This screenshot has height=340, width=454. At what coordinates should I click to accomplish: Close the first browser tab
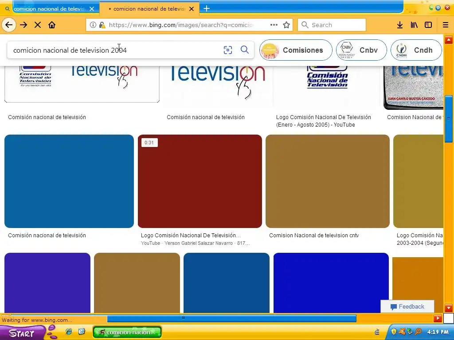[92, 9]
